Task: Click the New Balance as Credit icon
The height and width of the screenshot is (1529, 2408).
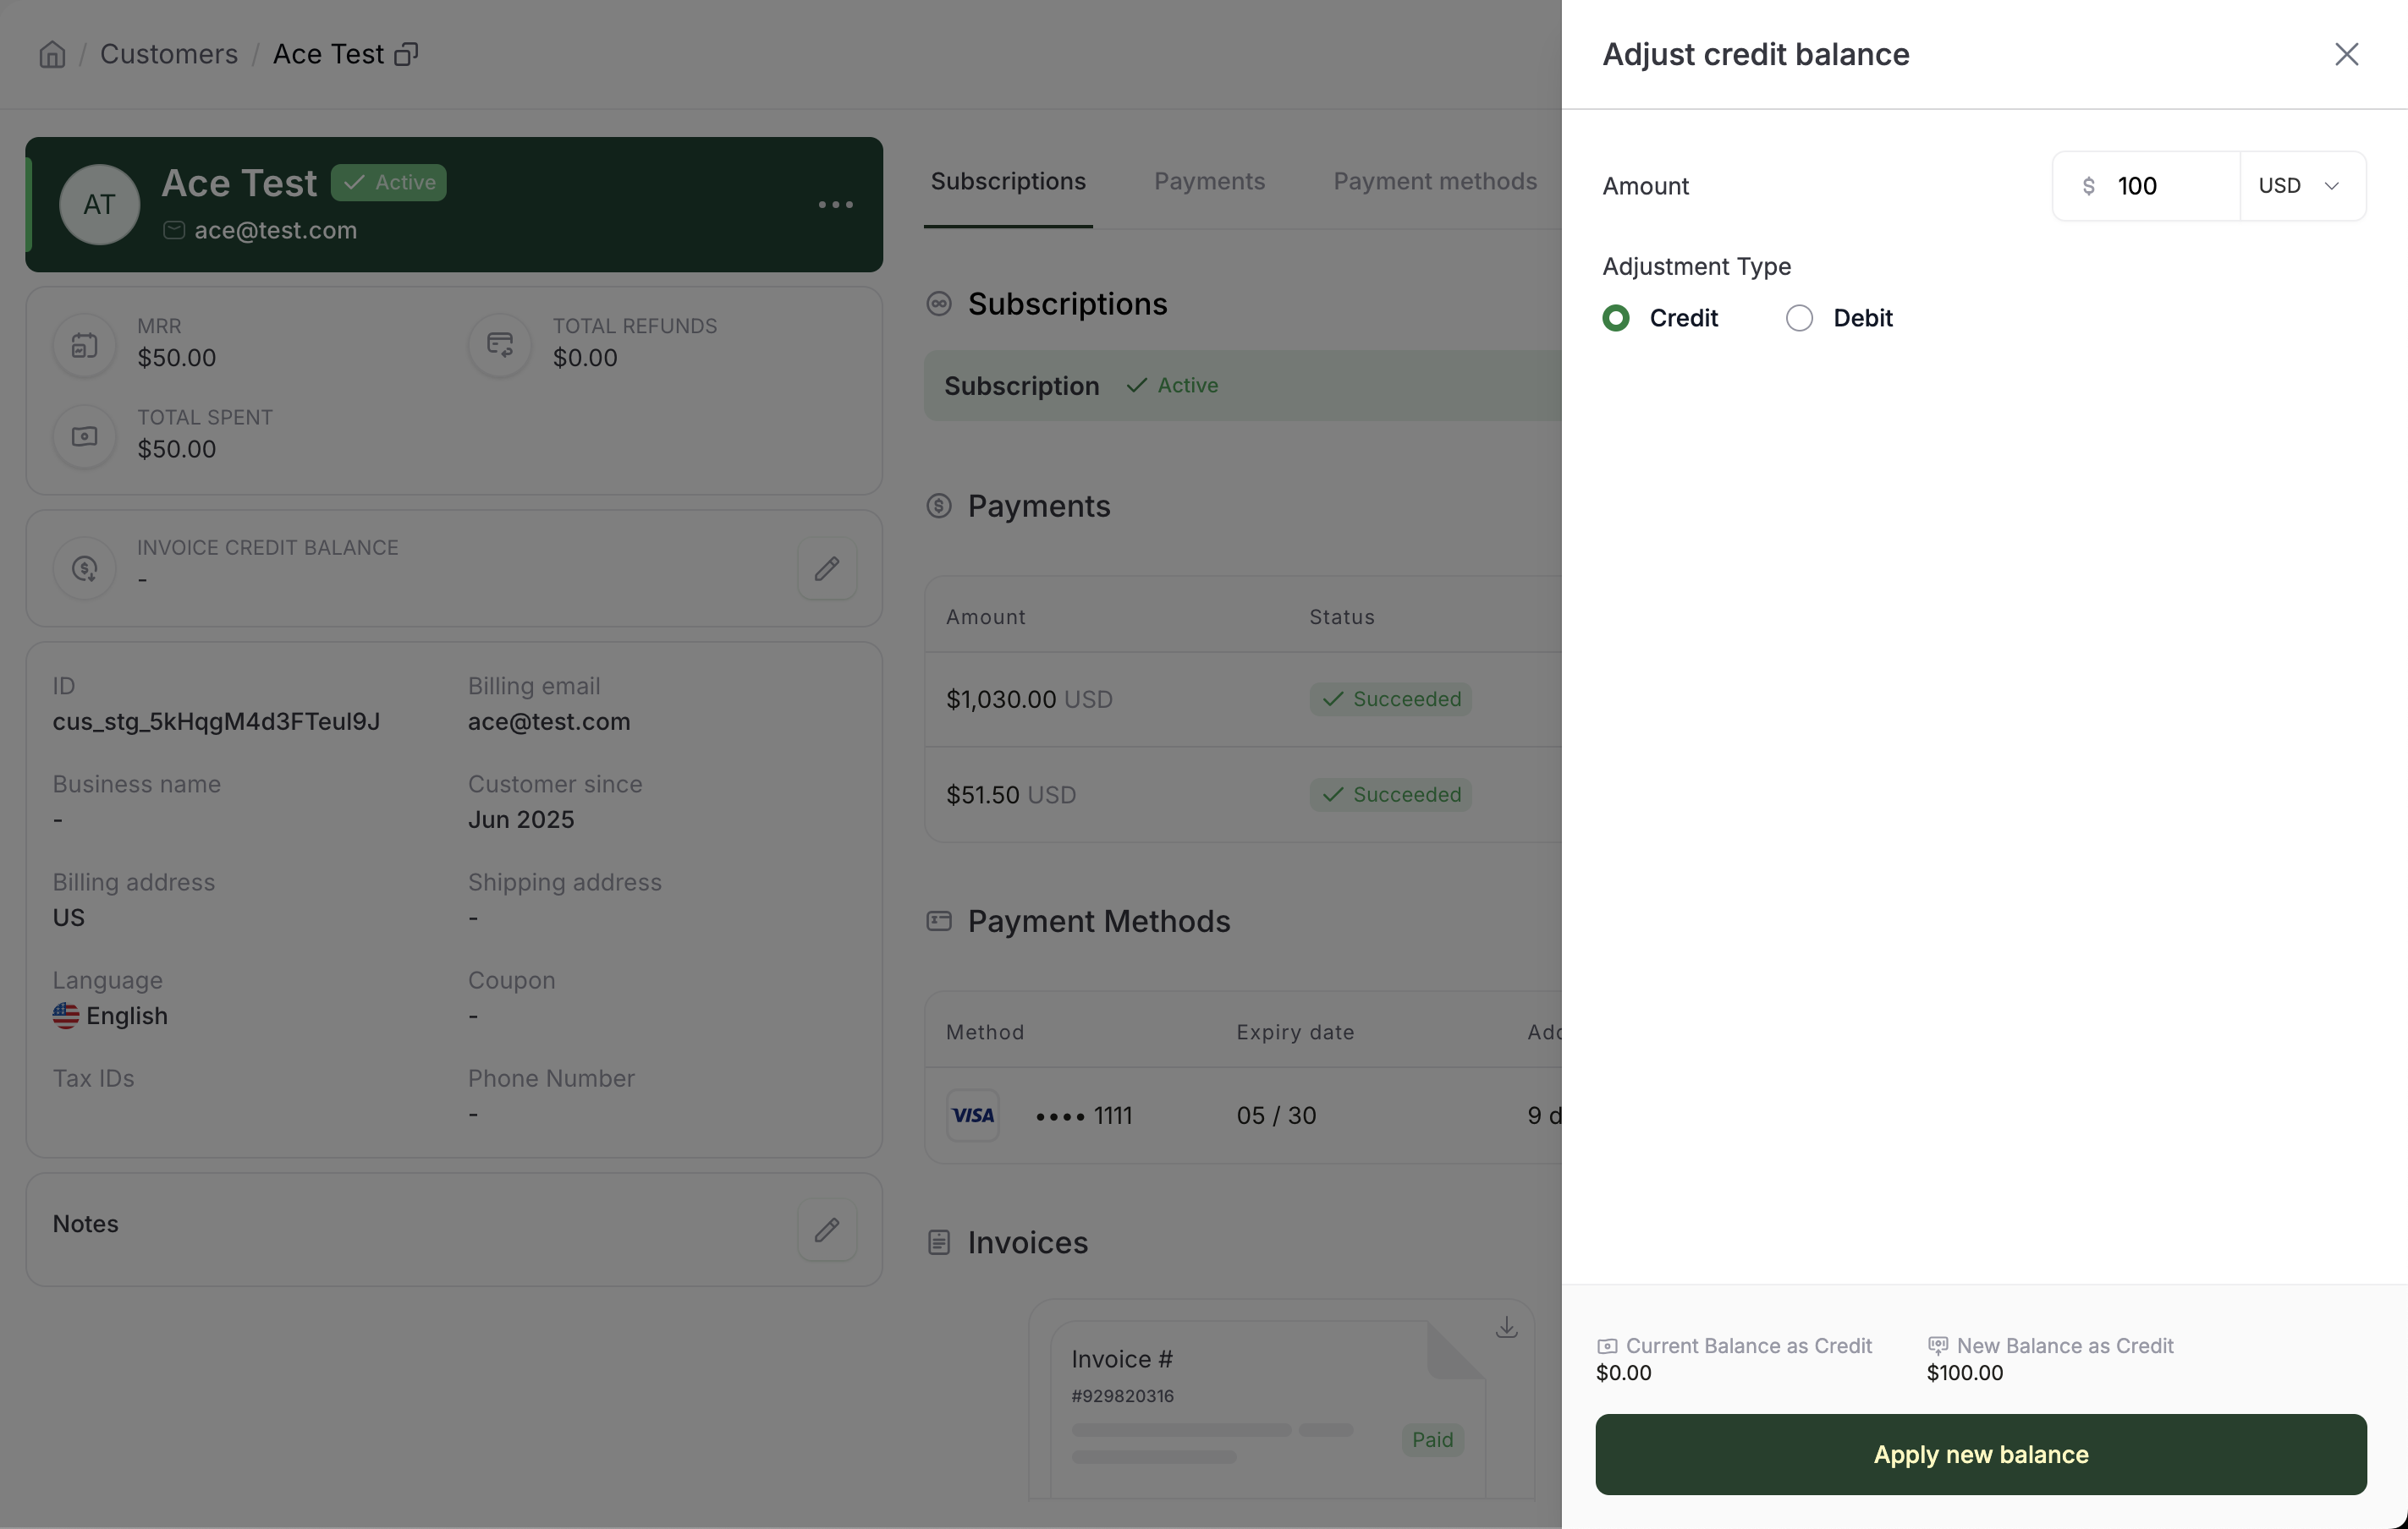Action: pos(1938,1346)
